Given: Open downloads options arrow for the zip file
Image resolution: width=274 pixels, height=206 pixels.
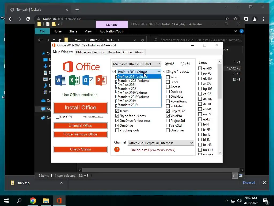Looking at the screenshot, I should pos(62,183).
